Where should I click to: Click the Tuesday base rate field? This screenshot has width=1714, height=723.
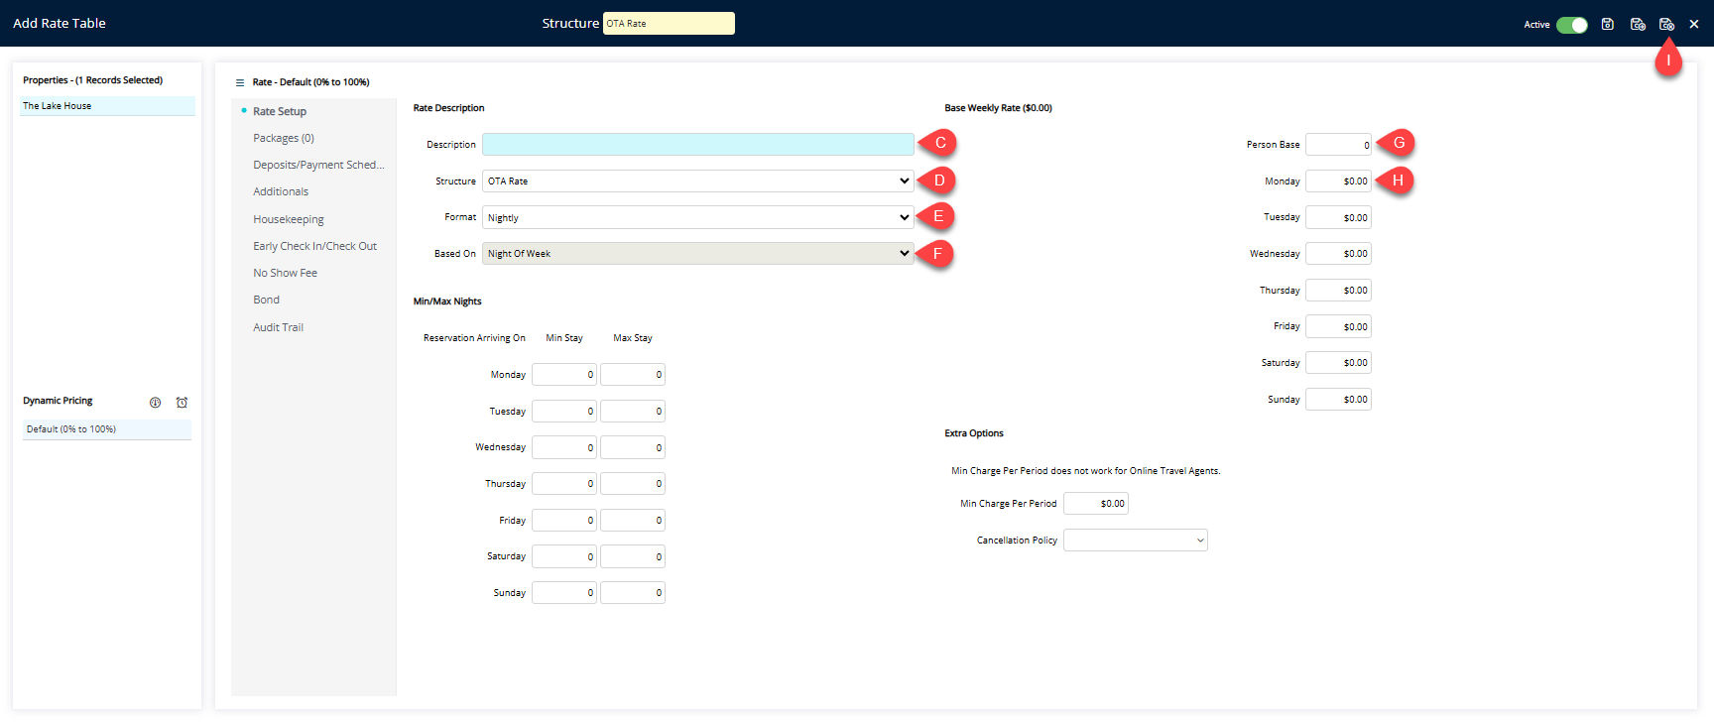[1338, 217]
